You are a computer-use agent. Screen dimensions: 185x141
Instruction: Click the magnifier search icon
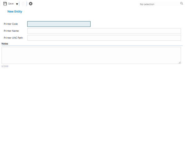[x=182, y=4]
